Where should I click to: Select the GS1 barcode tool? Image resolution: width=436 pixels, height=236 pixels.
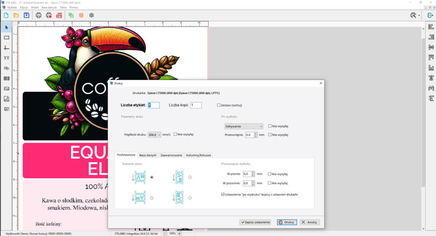(x=6, y=109)
